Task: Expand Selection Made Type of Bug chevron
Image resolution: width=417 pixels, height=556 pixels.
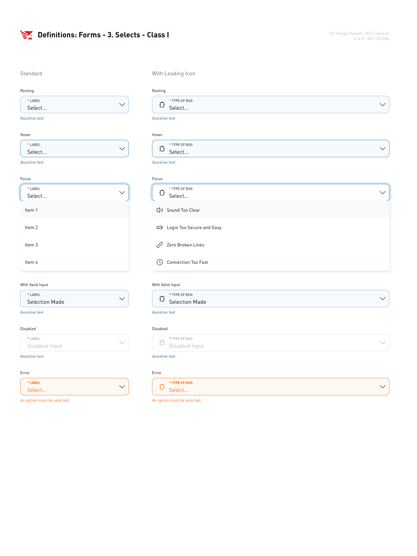Action: (383, 299)
